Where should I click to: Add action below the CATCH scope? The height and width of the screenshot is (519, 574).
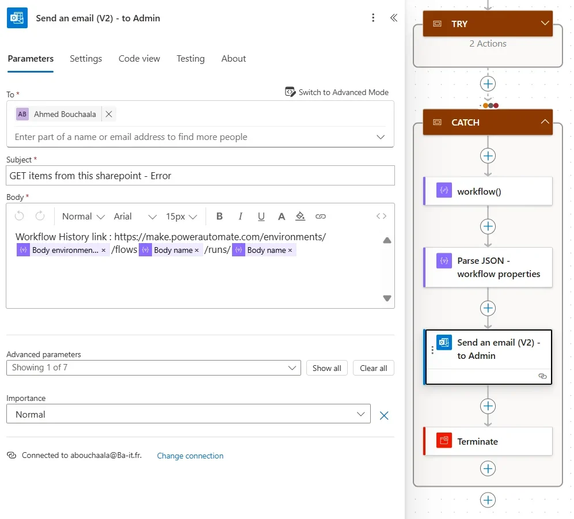pyautogui.click(x=488, y=501)
